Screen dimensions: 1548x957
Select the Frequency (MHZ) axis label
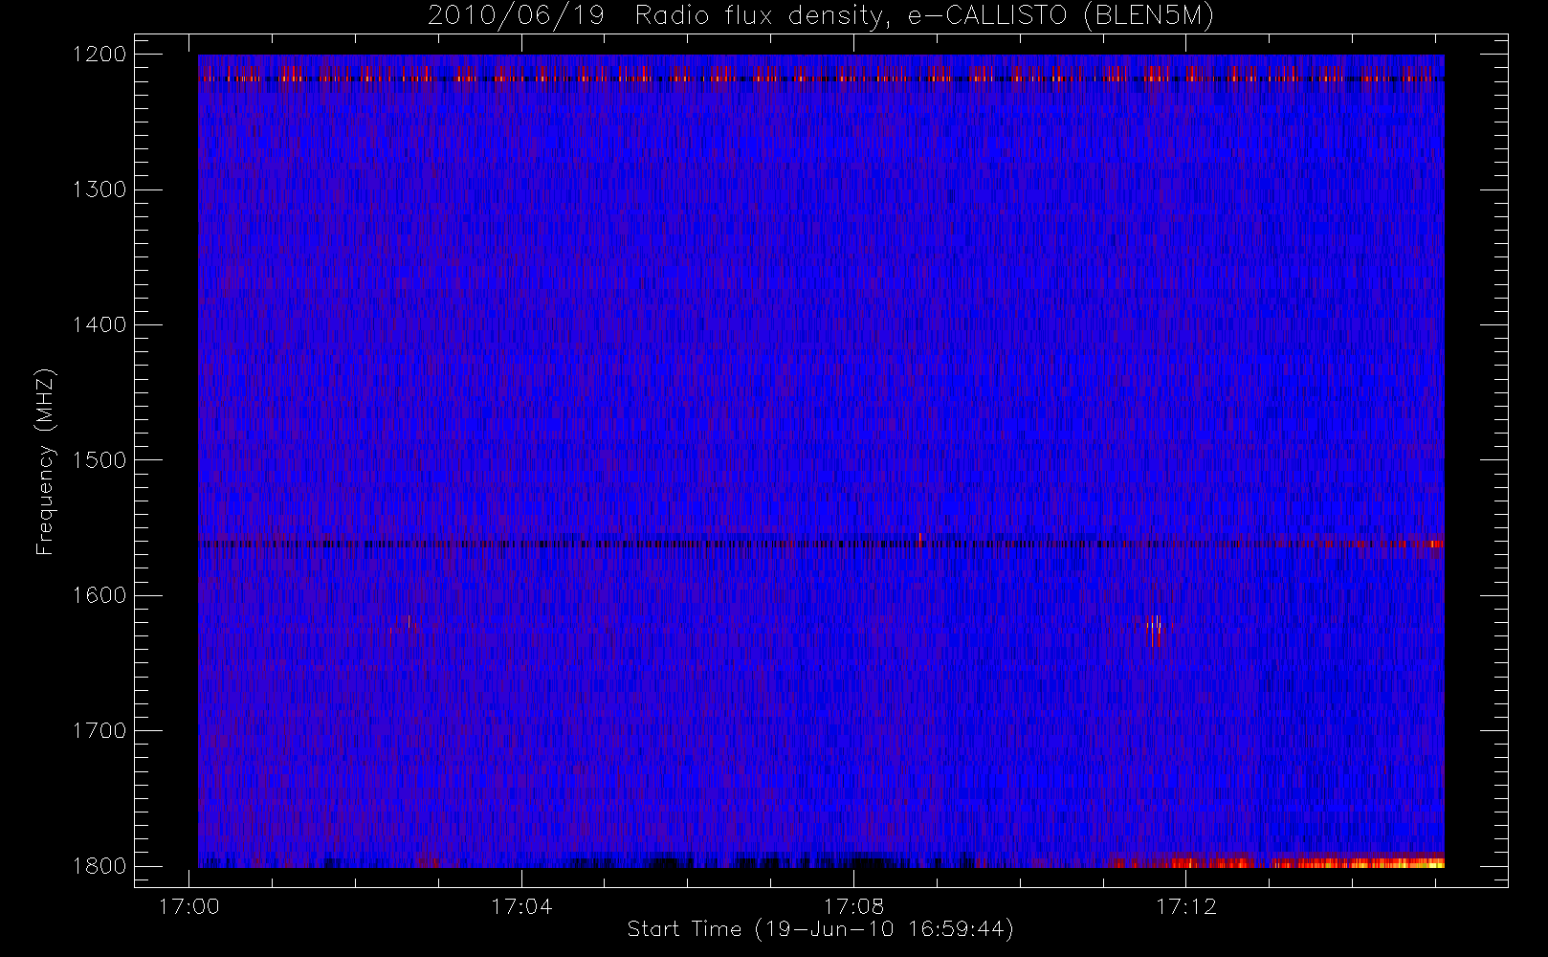tap(45, 461)
